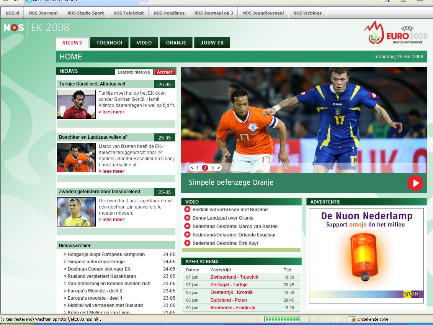This screenshot has height=325, width=433.
Task: Click the date maandag, 26 mei 2008
Action: coord(399,57)
